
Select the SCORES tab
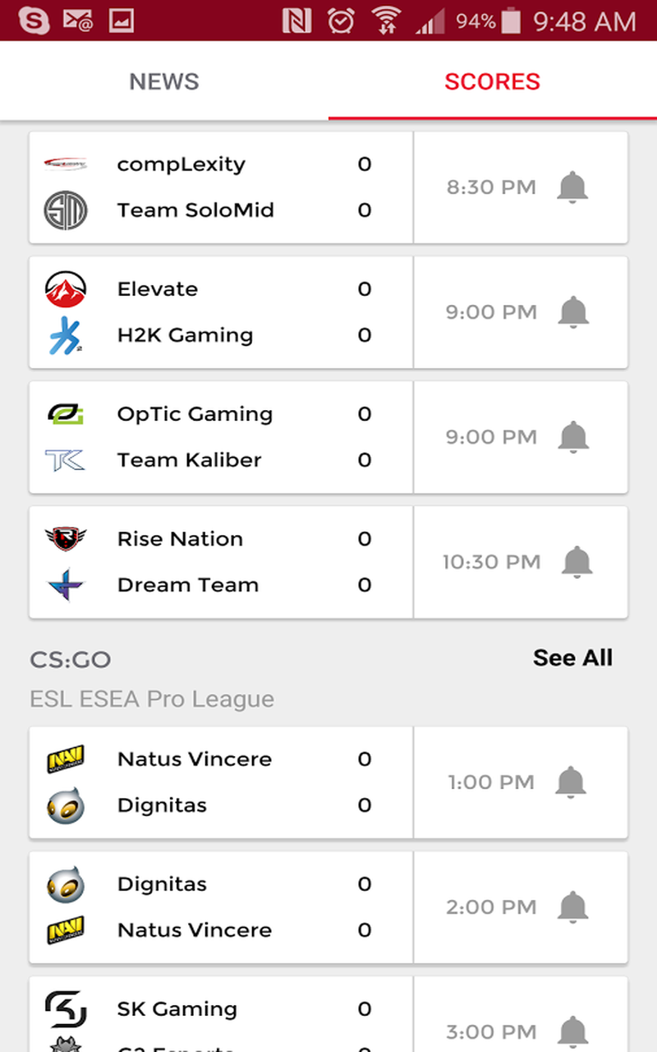[x=492, y=81]
